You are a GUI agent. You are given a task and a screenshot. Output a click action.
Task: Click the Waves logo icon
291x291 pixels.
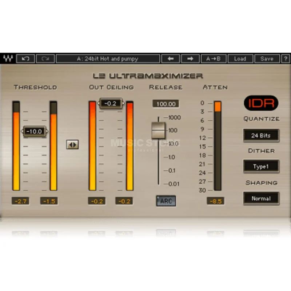[8, 59]
